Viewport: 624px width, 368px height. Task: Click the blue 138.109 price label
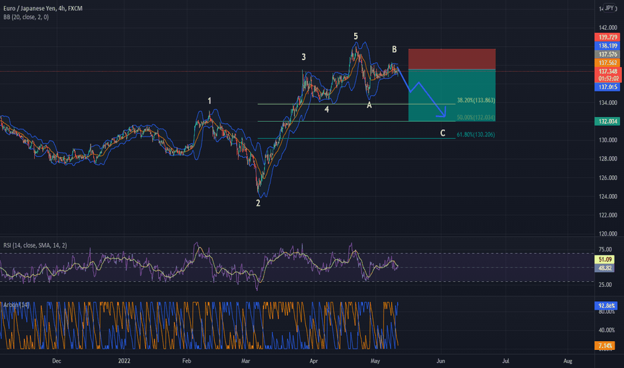(607, 45)
